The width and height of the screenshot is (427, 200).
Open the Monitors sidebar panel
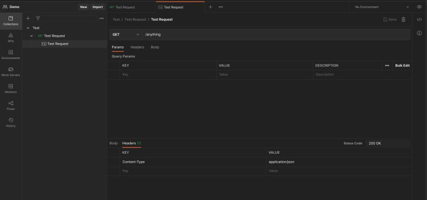11,88
